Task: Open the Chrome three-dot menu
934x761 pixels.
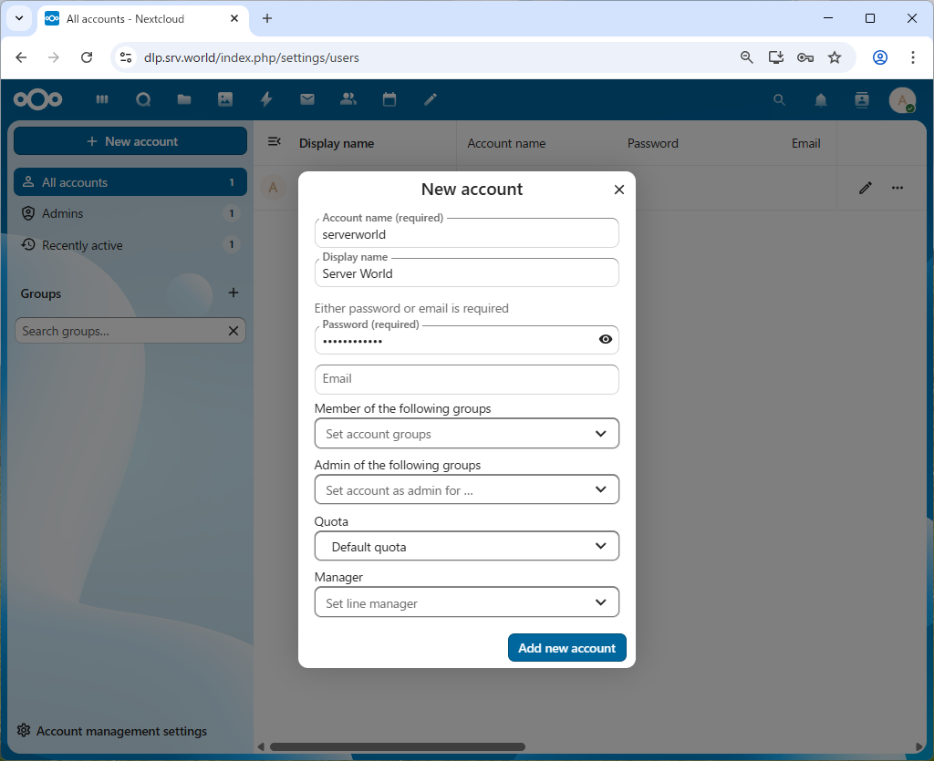Action: pyautogui.click(x=912, y=57)
